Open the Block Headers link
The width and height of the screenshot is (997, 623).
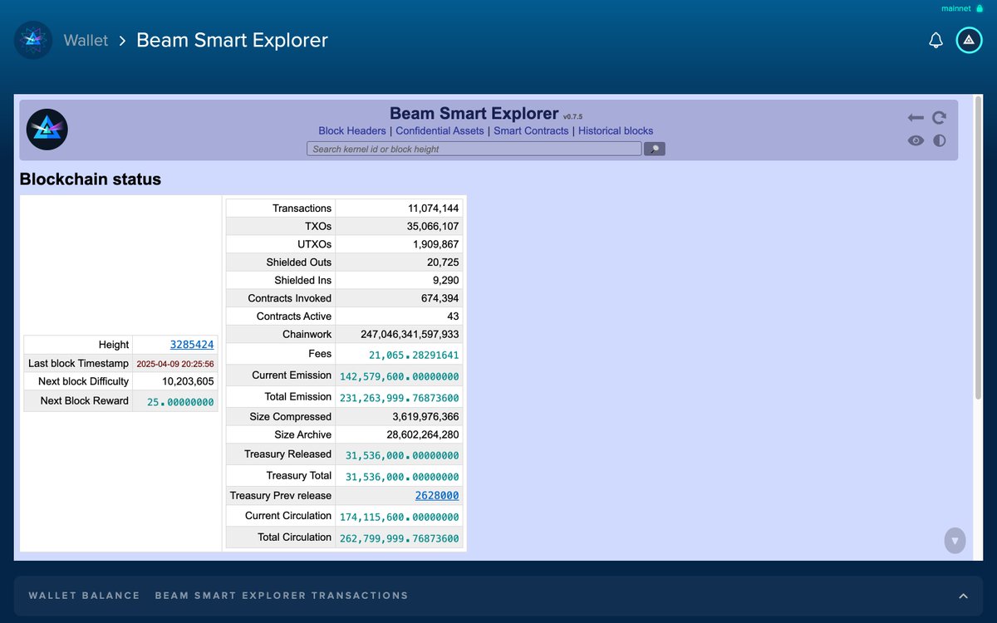click(x=352, y=131)
